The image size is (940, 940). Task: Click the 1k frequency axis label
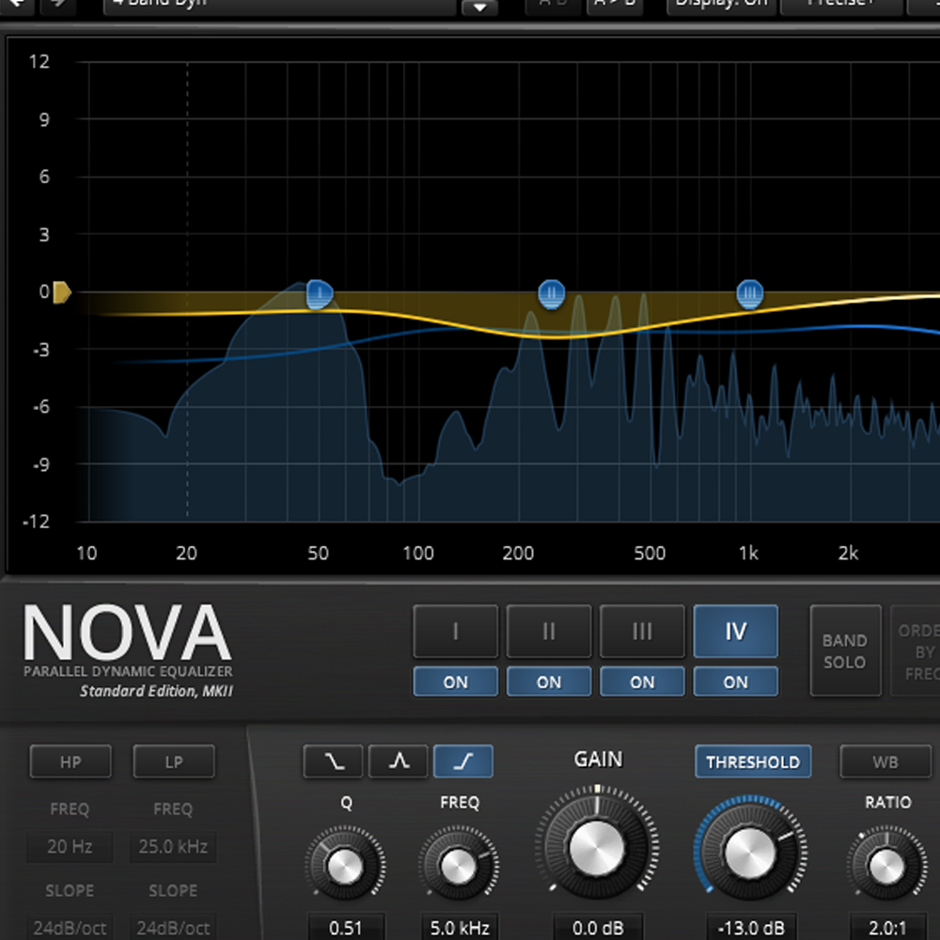748,553
